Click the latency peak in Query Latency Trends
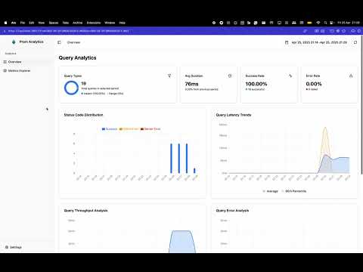 pyautogui.click(x=325, y=128)
